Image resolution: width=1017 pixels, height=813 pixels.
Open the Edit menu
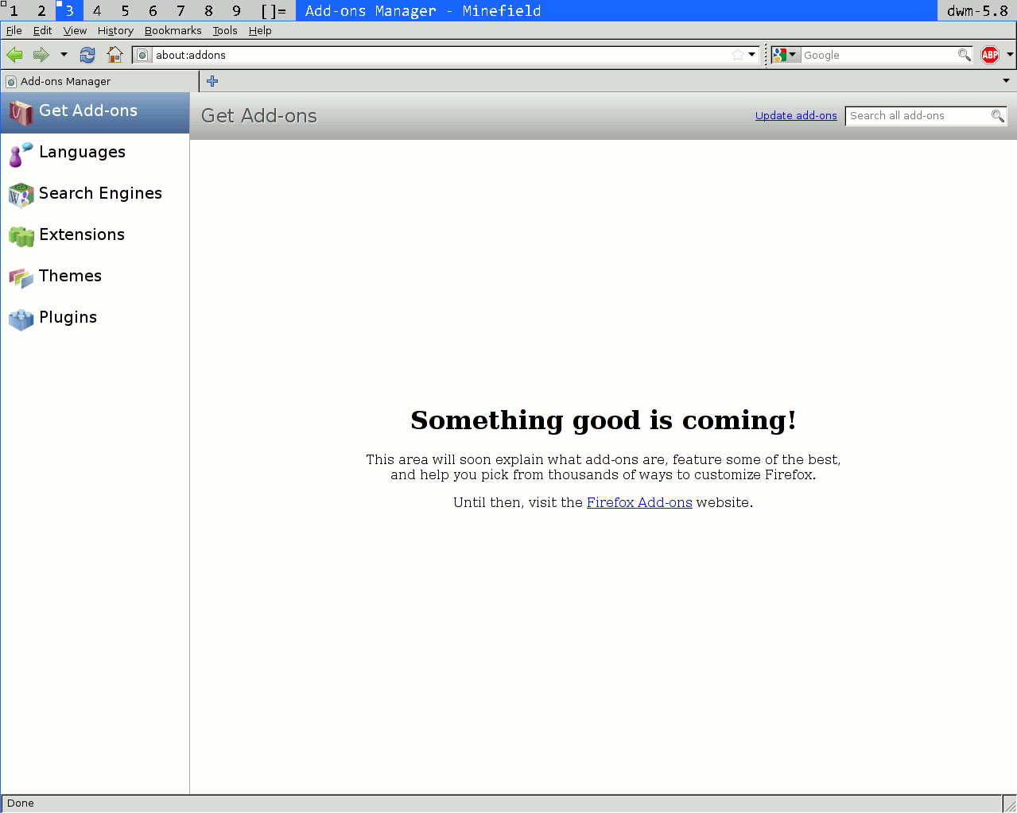pos(43,30)
